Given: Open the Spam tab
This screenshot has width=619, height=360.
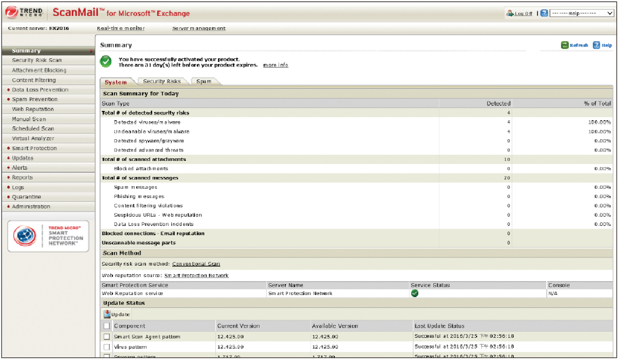Looking at the screenshot, I should [x=204, y=81].
